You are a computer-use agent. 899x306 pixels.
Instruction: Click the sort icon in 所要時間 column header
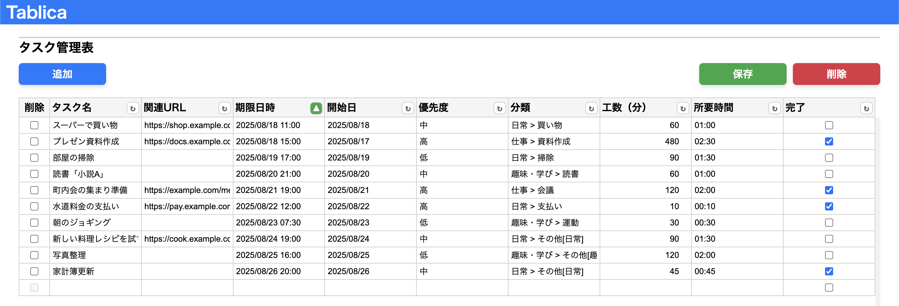click(774, 109)
